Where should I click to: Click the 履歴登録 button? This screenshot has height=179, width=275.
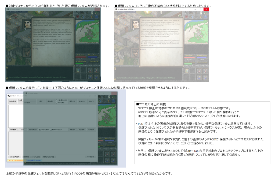pos(73,130)
